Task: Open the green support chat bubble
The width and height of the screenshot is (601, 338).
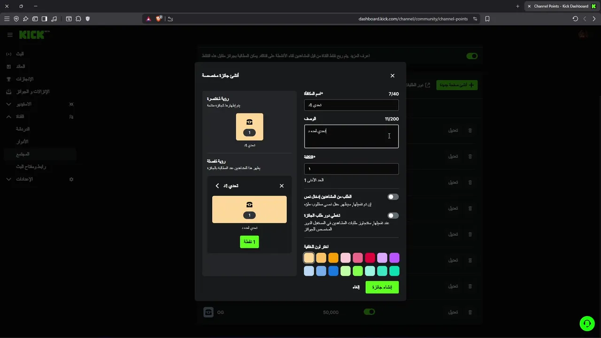Action: click(587, 323)
